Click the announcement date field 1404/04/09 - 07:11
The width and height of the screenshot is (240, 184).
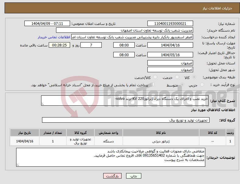click(47, 23)
